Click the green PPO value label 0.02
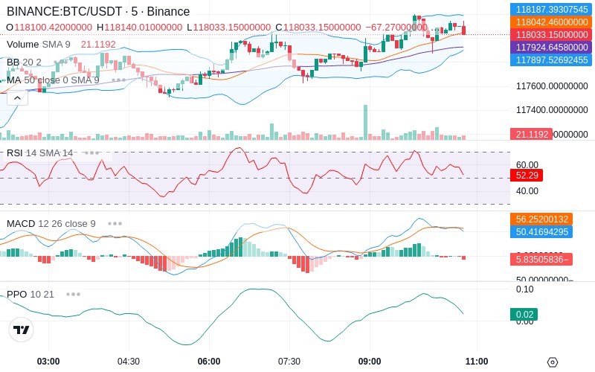595x372 pixels. click(524, 314)
